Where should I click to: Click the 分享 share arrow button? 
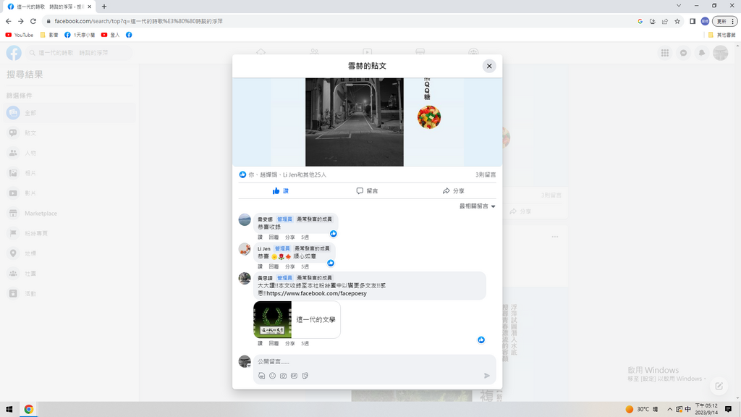(x=454, y=191)
